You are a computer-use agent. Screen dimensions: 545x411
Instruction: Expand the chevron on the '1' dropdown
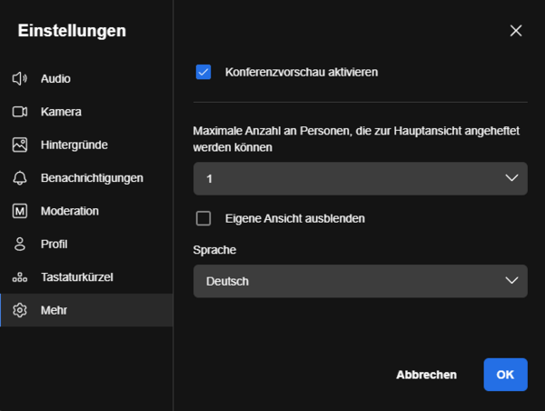coord(511,178)
